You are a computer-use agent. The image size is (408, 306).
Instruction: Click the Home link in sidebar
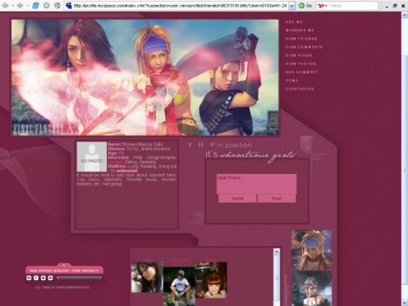[x=292, y=80]
